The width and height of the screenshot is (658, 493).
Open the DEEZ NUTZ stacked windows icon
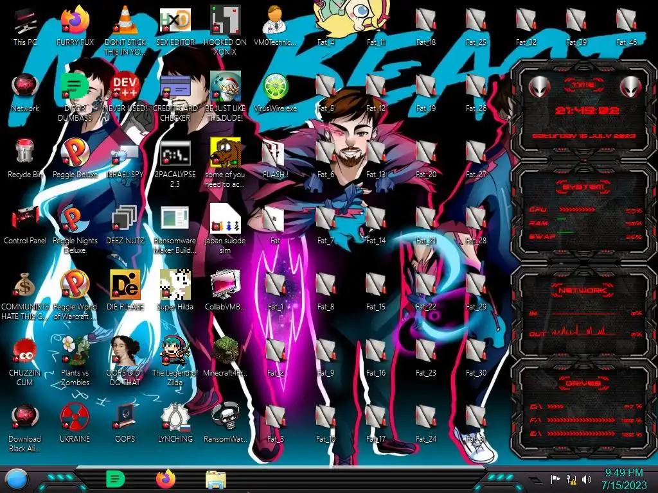125,225
